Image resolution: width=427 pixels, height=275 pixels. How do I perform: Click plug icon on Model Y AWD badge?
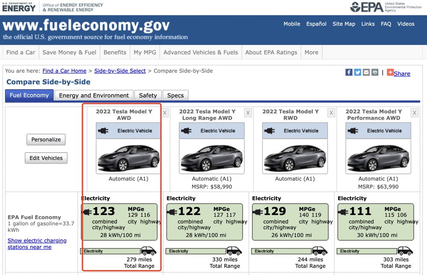tap(103, 131)
